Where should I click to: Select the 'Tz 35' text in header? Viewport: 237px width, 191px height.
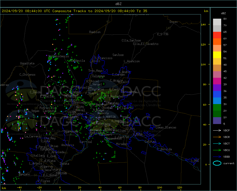point(142,11)
